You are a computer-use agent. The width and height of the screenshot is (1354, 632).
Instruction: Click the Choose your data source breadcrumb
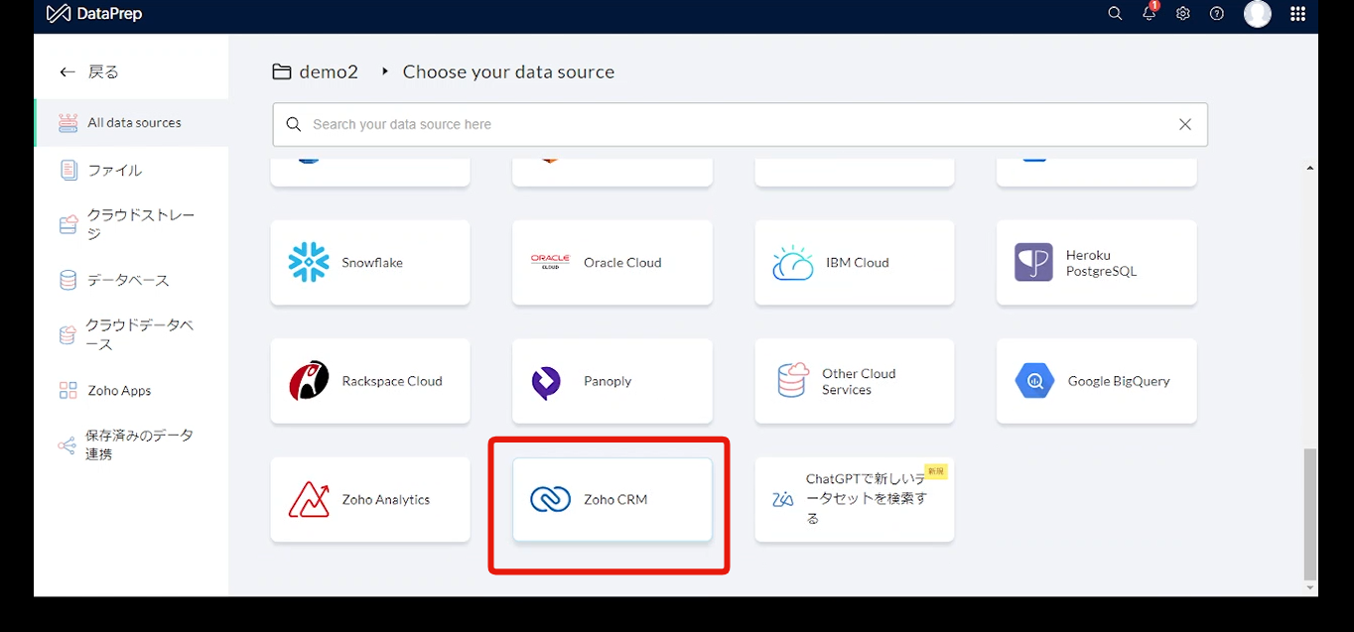[508, 71]
